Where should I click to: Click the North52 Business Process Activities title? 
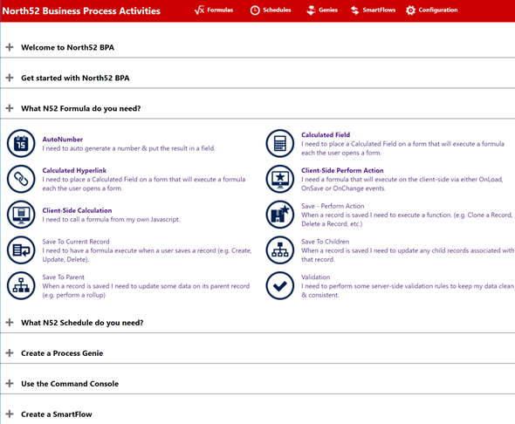[81, 10]
